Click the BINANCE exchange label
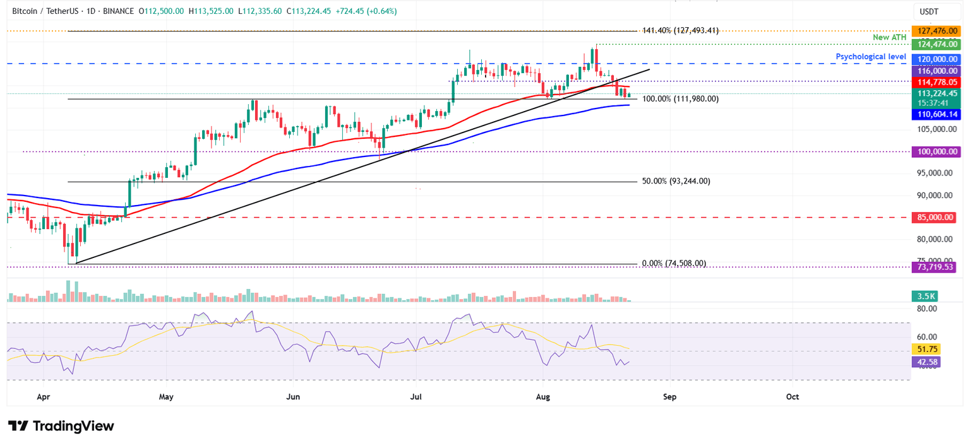This screenshot has width=970, height=446. point(117,11)
